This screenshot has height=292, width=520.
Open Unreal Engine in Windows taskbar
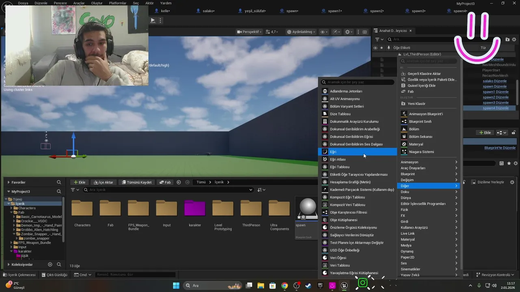(344, 286)
